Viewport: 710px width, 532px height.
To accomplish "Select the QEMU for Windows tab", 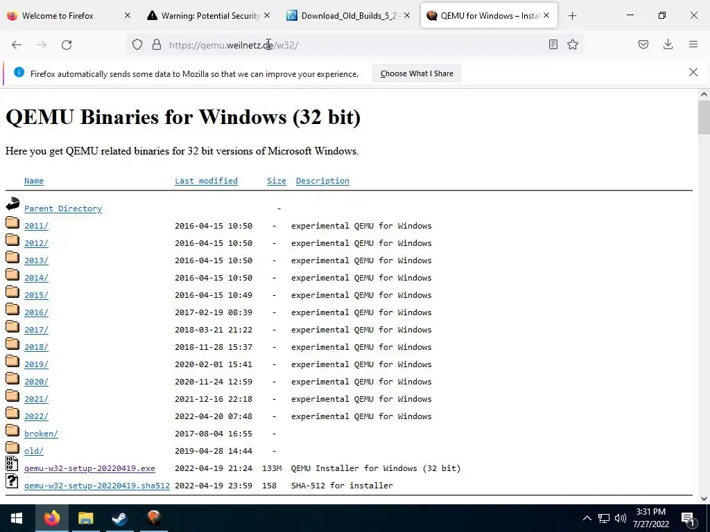I will (489, 16).
